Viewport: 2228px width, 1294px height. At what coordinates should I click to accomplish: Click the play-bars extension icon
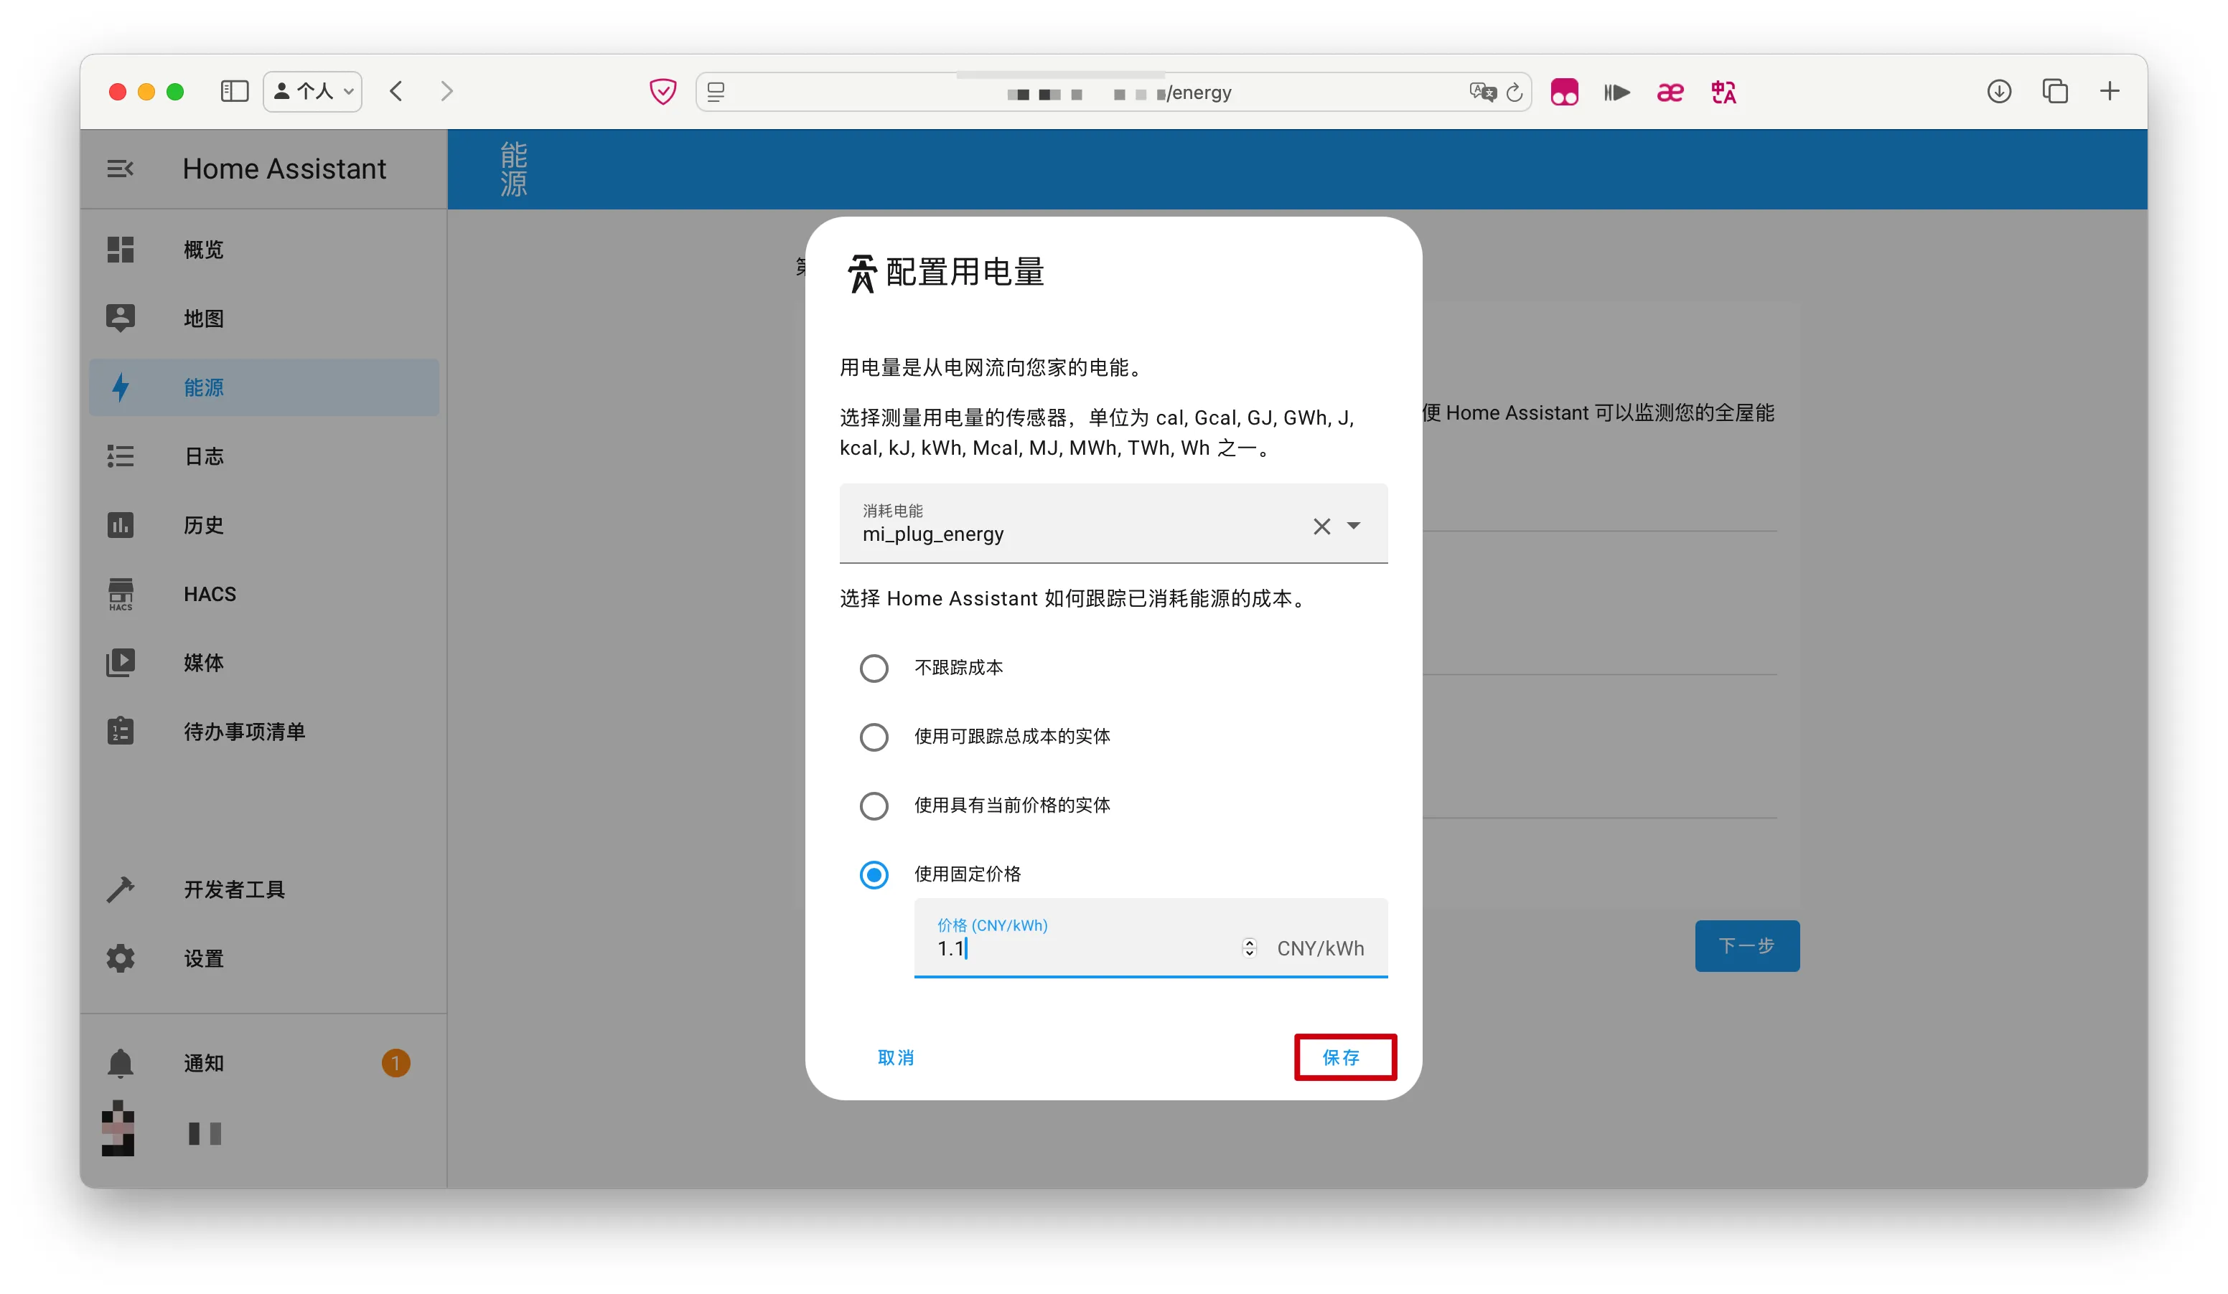[1617, 92]
